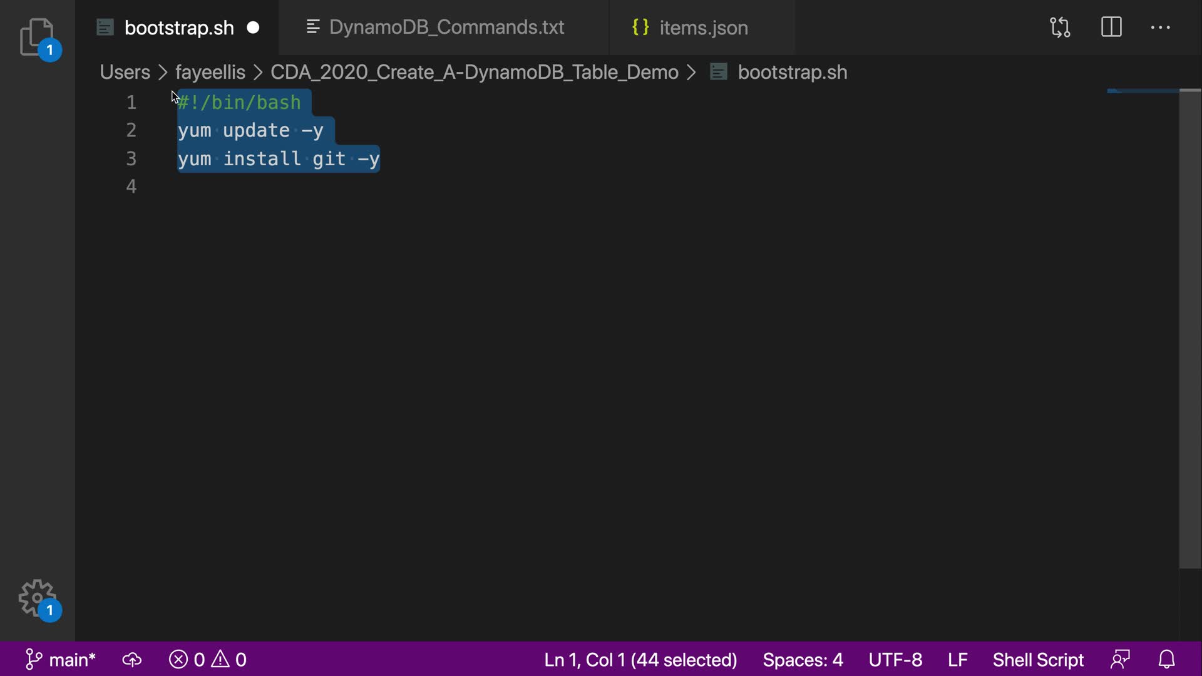Image resolution: width=1202 pixels, height=676 pixels.
Task: Expand the CDA_2020_Create_A-DynamoDB_Table_Demo breadcrumb
Action: [474, 72]
